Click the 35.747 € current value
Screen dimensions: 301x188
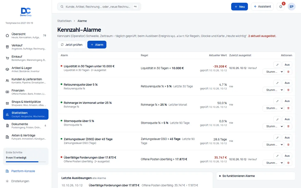pyautogui.click(x=220, y=157)
